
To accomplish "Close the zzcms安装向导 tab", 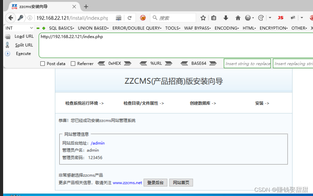I will click(74, 7).
